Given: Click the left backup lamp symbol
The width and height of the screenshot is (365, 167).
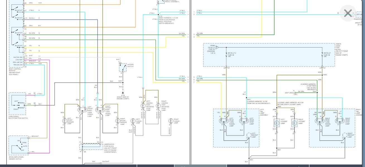Looking at the screenshot, I should coord(249,135).
